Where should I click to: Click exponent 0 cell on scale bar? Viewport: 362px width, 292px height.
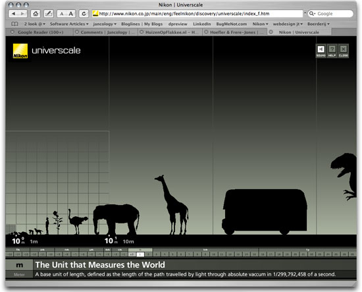click(132, 254)
